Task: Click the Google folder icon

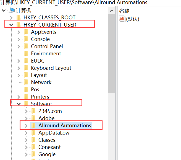Action: click(34, 154)
